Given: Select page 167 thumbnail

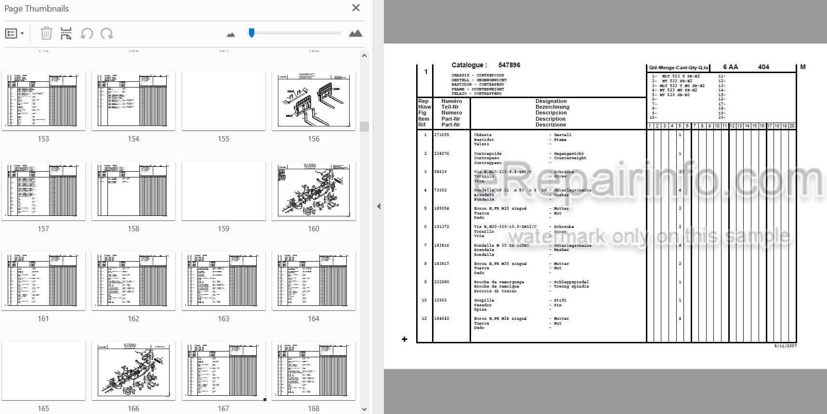Looking at the screenshot, I should [x=223, y=370].
